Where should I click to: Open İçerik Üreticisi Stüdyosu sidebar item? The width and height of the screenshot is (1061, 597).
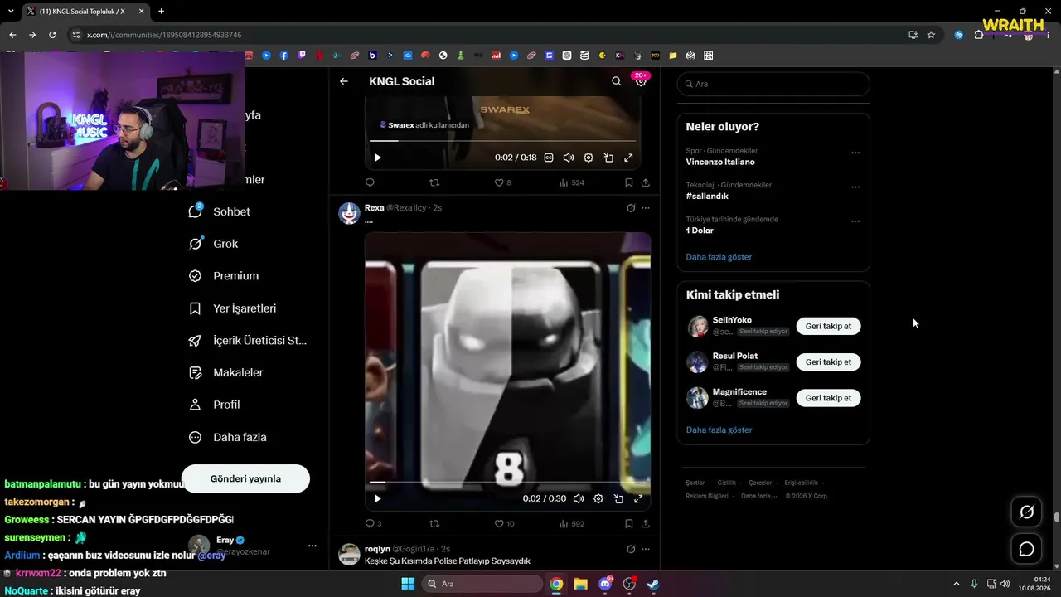pyautogui.click(x=248, y=341)
